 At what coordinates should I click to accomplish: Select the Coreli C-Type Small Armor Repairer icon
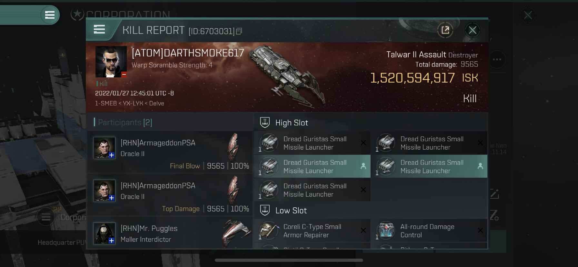click(x=269, y=231)
